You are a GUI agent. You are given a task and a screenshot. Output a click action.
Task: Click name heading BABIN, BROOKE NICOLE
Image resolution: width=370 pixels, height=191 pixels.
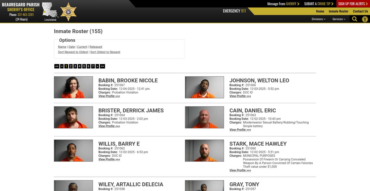(x=128, y=80)
